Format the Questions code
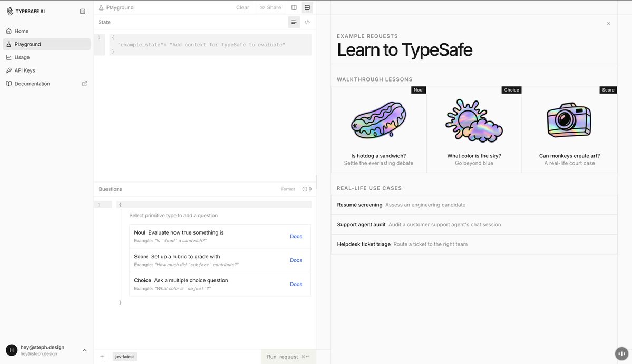 288,189
